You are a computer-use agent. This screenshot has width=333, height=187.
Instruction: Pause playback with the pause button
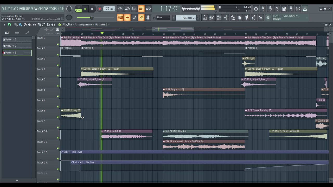(x=85, y=9)
